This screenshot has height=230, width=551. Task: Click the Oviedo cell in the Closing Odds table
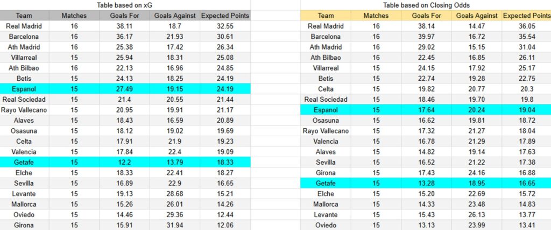(326, 225)
